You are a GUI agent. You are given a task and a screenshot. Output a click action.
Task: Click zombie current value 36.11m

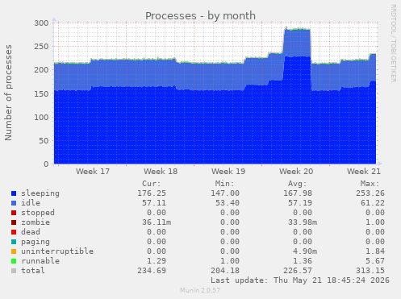click(x=157, y=222)
